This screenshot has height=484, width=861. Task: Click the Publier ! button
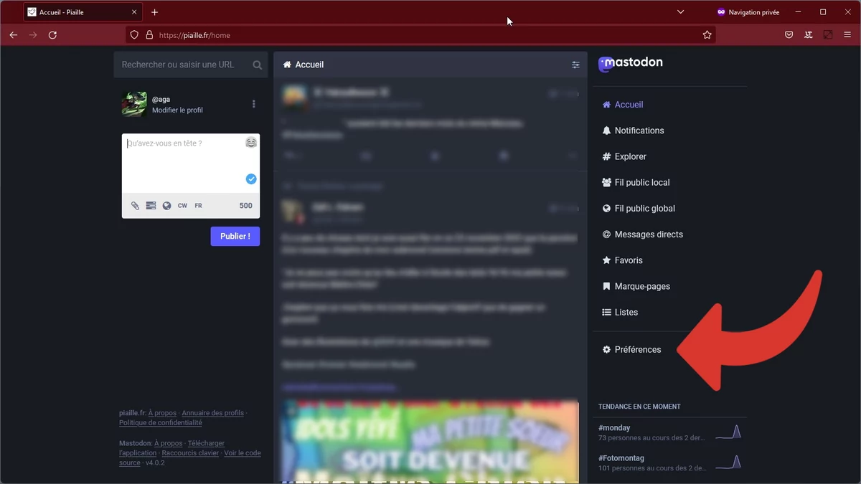[x=235, y=236]
